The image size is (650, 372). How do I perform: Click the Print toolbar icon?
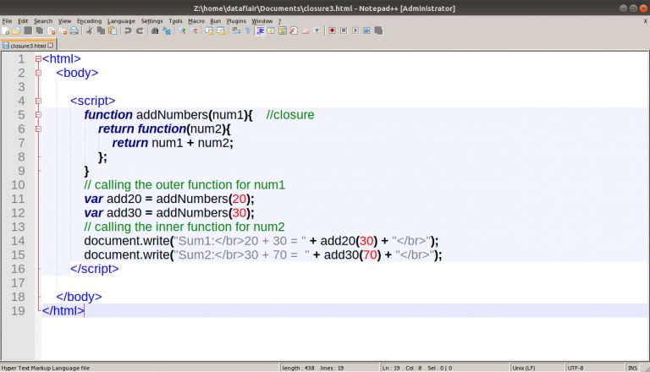pyautogui.click(x=74, y=30)
